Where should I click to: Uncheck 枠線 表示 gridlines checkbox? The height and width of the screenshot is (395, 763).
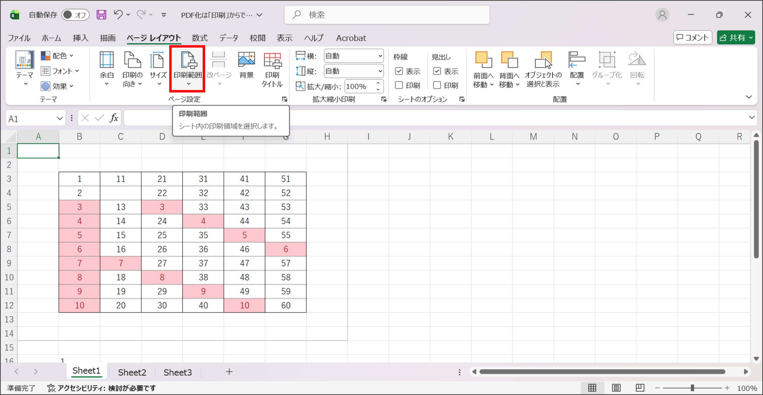399,71
